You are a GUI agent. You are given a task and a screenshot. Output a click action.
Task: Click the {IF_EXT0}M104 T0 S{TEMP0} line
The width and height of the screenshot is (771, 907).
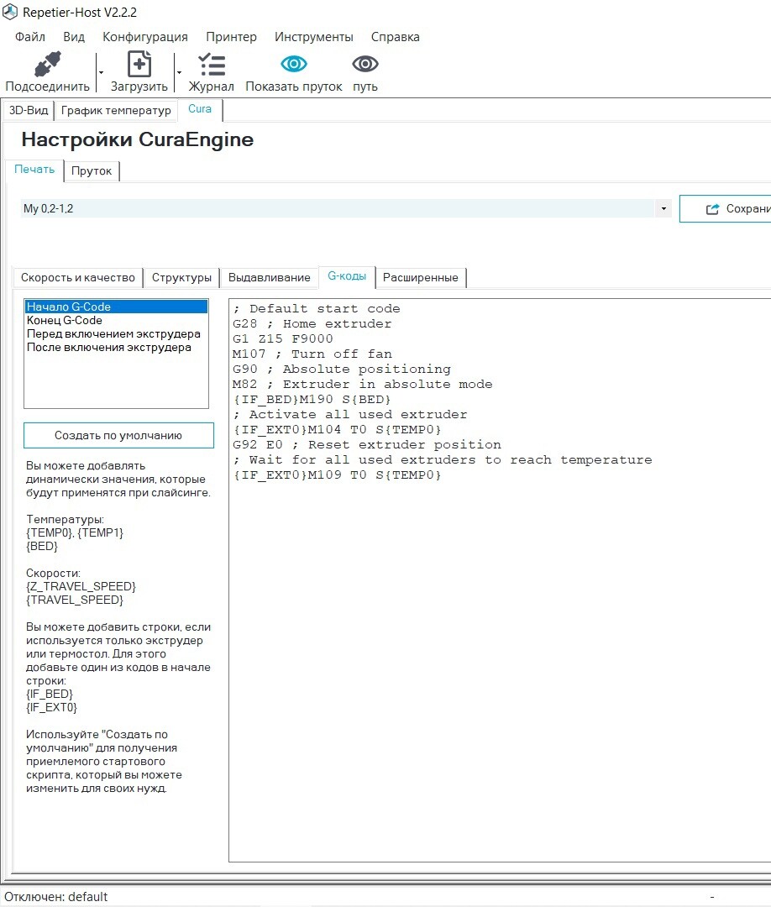click(x=337, y=429)
